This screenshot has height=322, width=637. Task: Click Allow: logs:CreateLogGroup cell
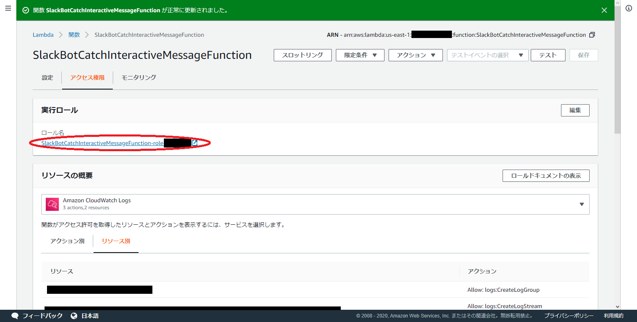[503, 290]
